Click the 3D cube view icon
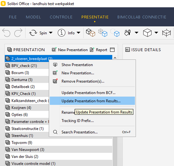174x166 pixels. [147, 33]
